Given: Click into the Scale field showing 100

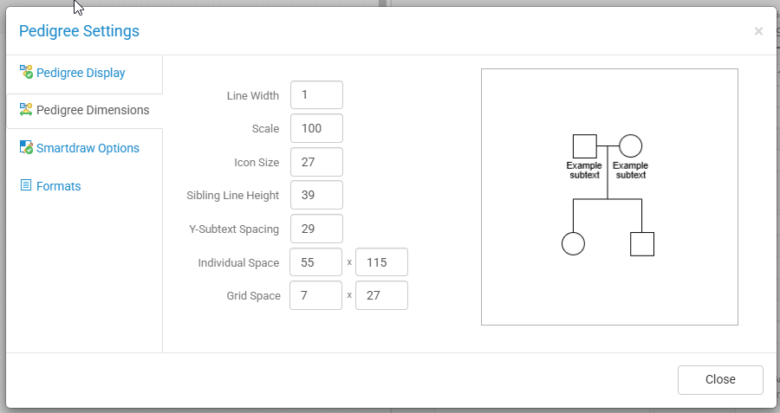Looking at the screenshot, I should pos(316,128).
